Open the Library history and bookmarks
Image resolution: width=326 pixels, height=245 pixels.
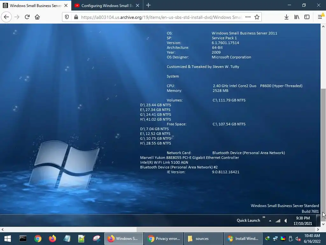coord(297,17)
